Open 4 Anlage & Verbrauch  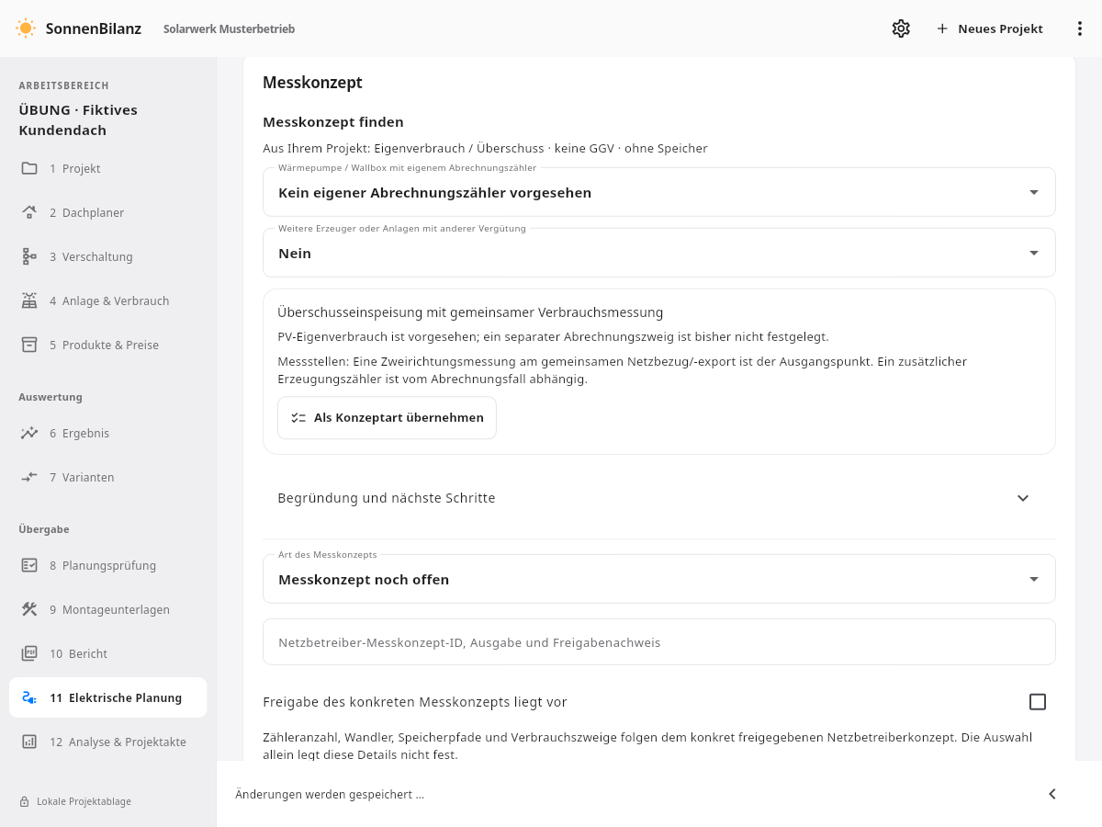point(108,300)
